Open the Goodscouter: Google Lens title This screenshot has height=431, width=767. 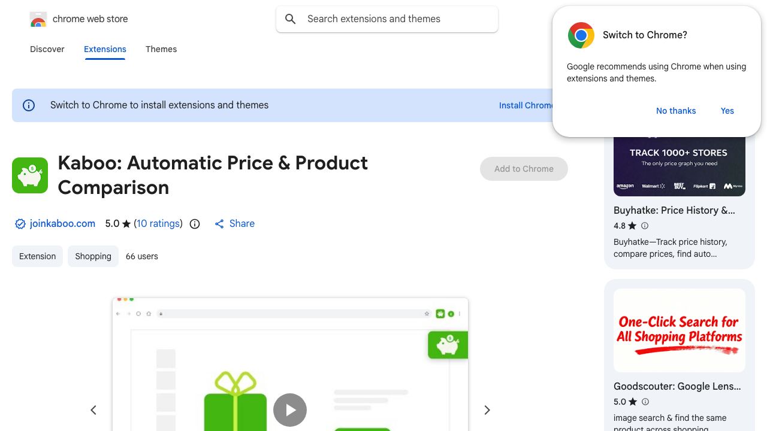[x=677, y=387]
